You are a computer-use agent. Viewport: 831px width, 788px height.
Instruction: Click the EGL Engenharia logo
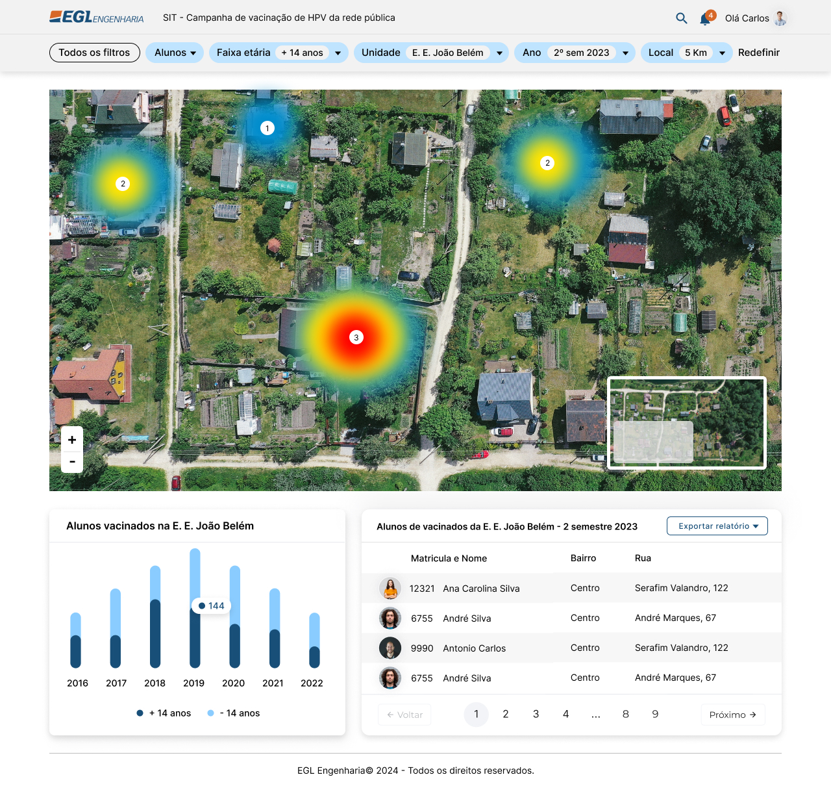pos(97,18)
